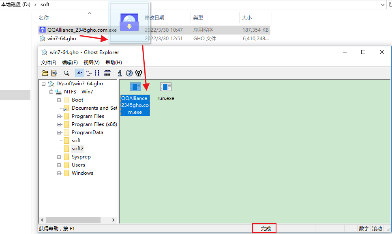Click 数字 status bar indicator

click(364, 228)
